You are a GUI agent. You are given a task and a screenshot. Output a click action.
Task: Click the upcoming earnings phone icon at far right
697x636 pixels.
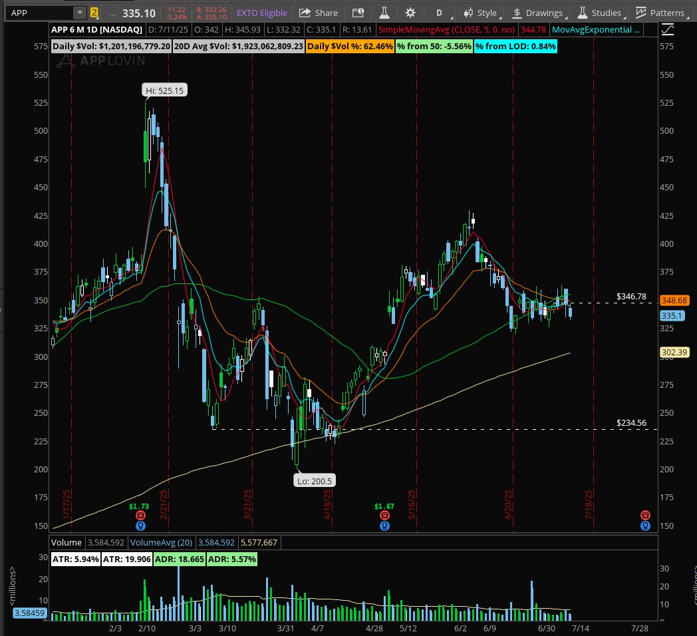(x=645, y=515)
